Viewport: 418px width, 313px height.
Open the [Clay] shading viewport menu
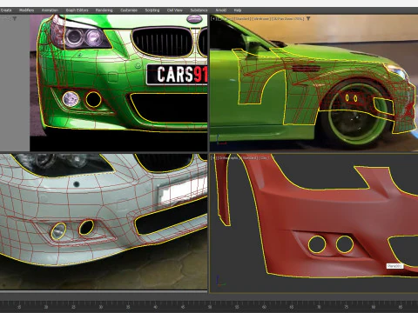(x=263, y=158)
